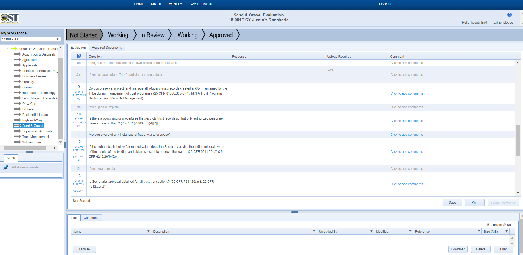
Task: Click the question mark icon in grid header
Action: coord(79,56)
